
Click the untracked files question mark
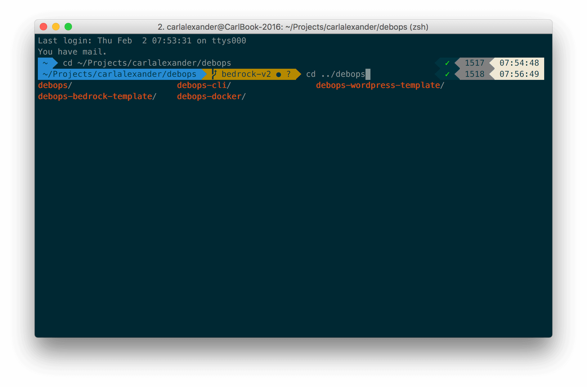point(289,74)
